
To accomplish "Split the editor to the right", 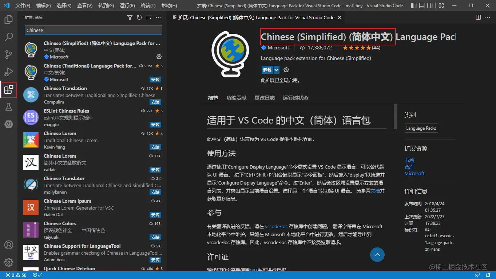I will coord(478,17).
